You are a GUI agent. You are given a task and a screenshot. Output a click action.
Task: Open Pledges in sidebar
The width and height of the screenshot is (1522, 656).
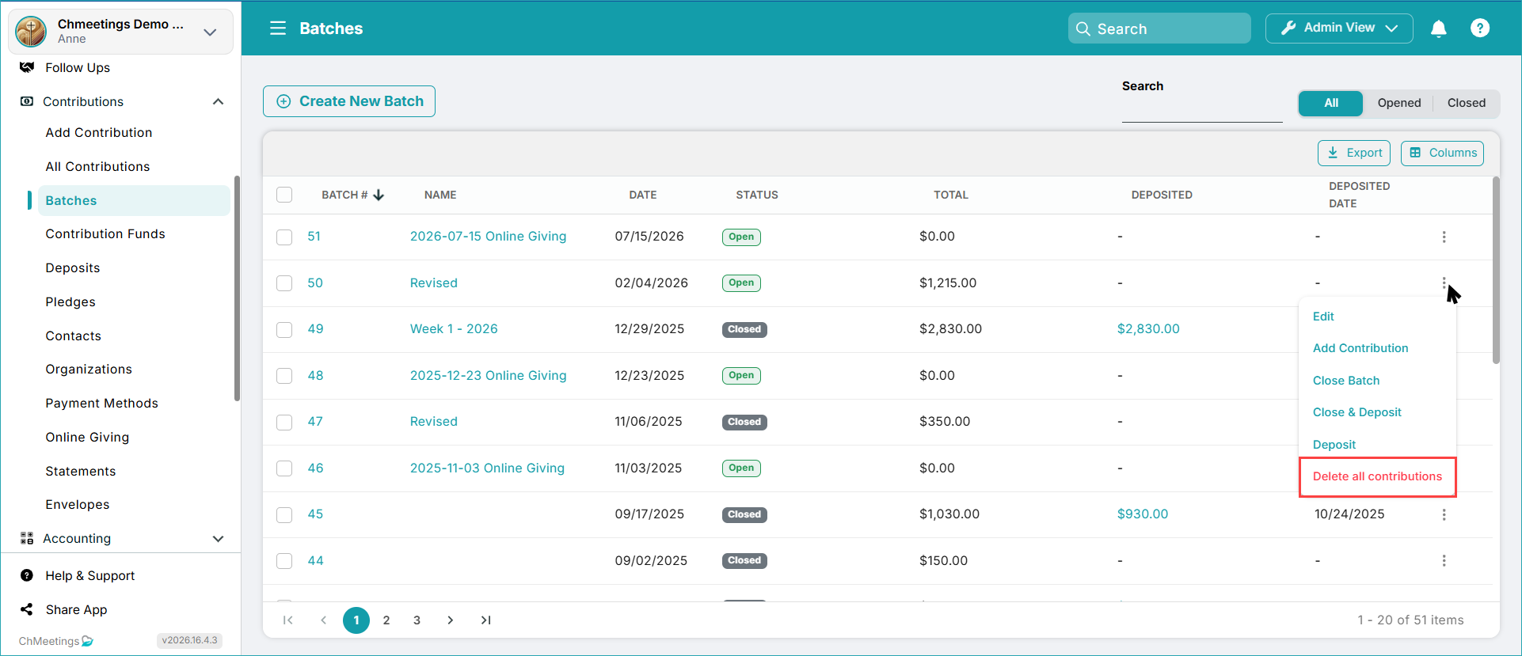click(70, 301)
